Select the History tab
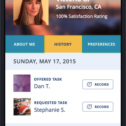Viewport: 126px width, 126px height. (63, 44)
